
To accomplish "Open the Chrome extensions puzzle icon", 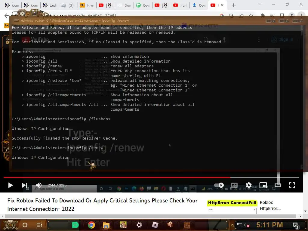I will (263, 16).
